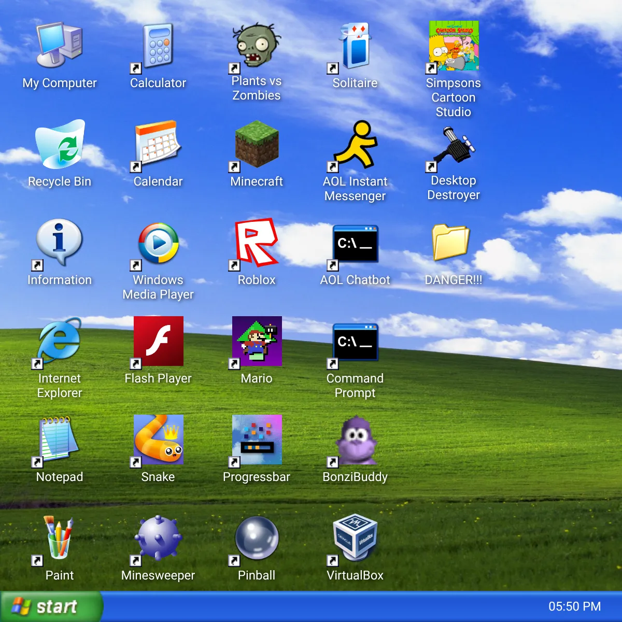
Task: Open the Plants vs Zombies icon
Action: pos(257,47)
